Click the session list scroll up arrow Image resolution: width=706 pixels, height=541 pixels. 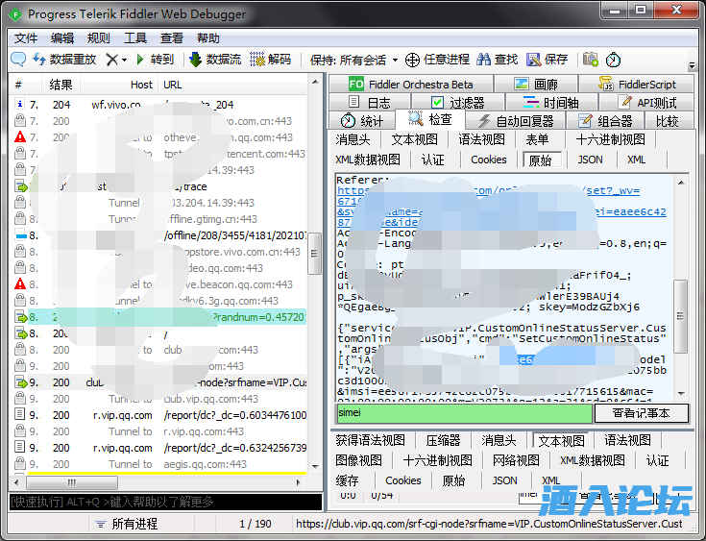tap(315, 83)
